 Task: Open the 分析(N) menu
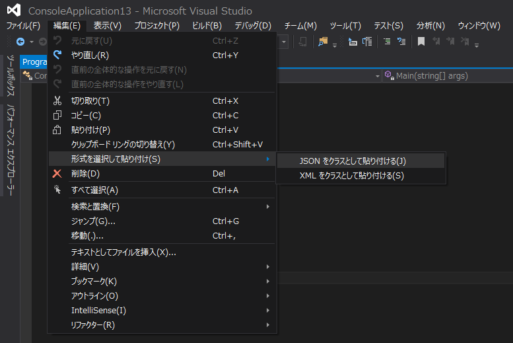430,26
